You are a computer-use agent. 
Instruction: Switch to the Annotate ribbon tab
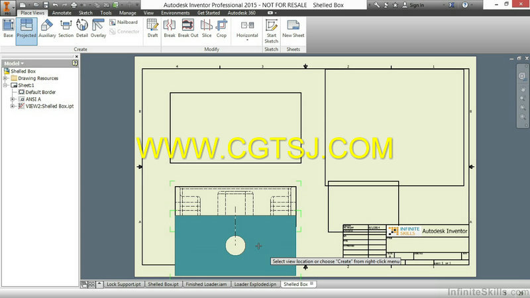pyautogui.click(x=62, y=13)
